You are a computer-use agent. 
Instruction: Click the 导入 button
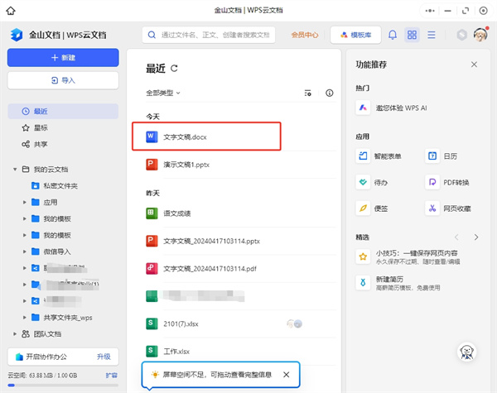(63, 80)
